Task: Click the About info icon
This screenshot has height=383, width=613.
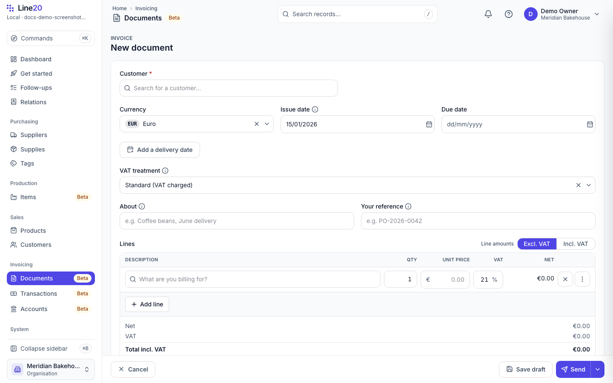Action: [142, 206]
